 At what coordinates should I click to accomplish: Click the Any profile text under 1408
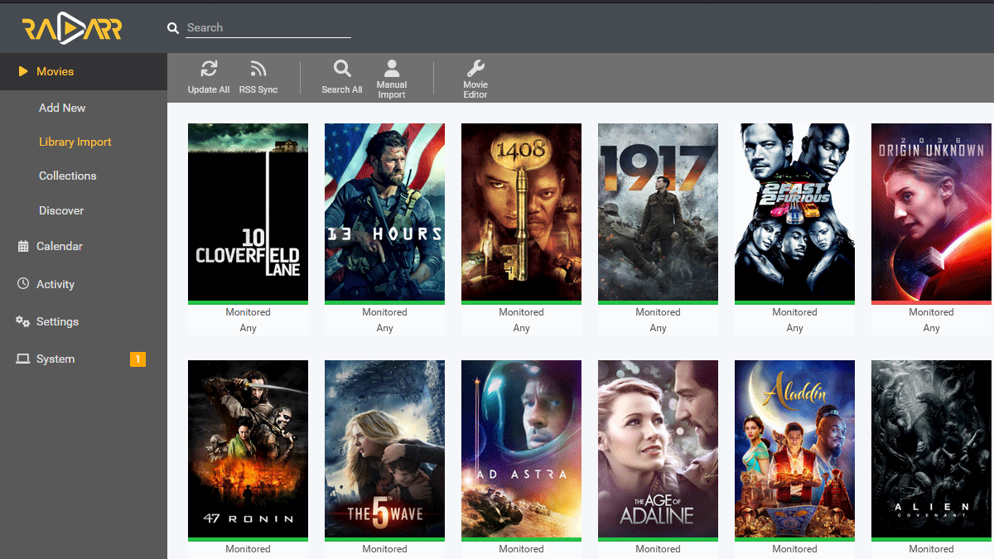pyautogui.click(x=521, y=328)
